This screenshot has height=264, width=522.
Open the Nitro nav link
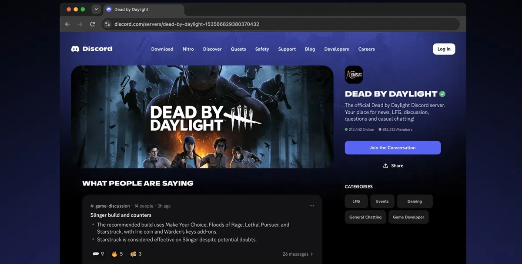pos(188,49)
